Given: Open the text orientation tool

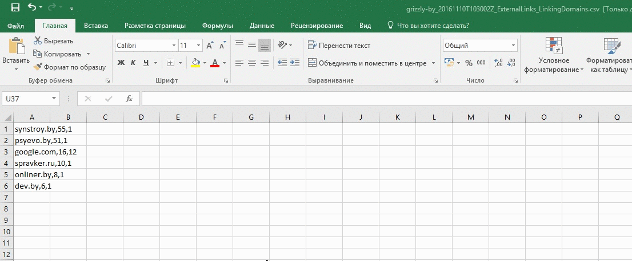Looking at the screenshot, I should [x=285, y=45].
